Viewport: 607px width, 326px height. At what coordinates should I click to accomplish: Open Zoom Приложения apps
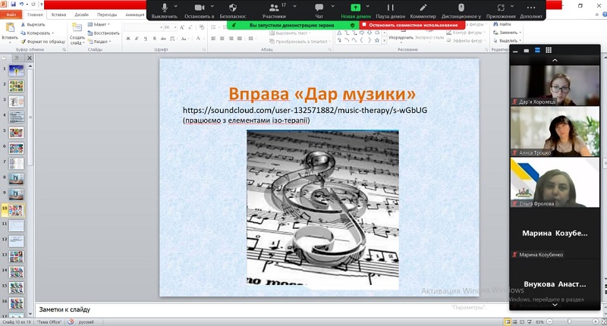click(x=501, y=11)
